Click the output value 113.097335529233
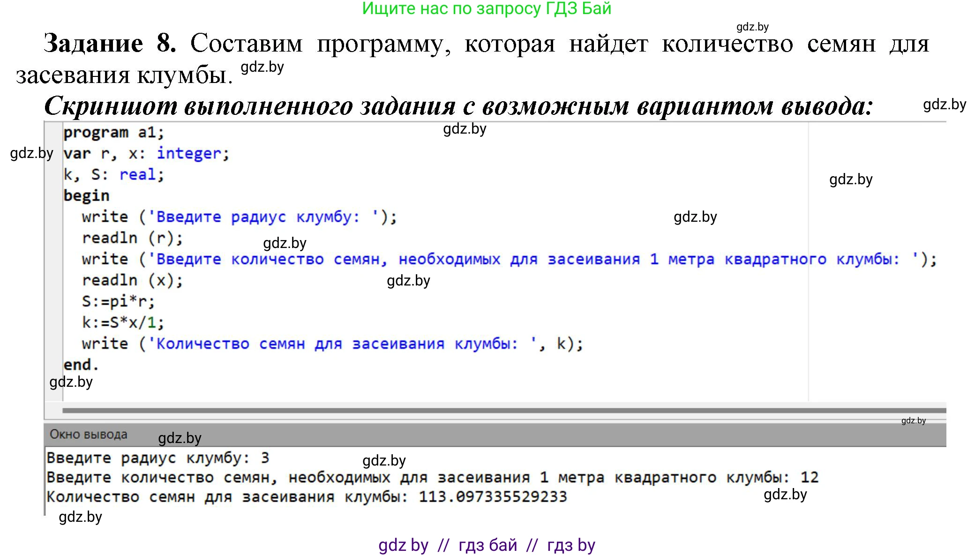 point(493,496)
